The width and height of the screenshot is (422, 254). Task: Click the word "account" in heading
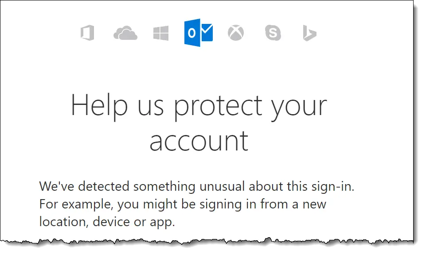(199, 141)
